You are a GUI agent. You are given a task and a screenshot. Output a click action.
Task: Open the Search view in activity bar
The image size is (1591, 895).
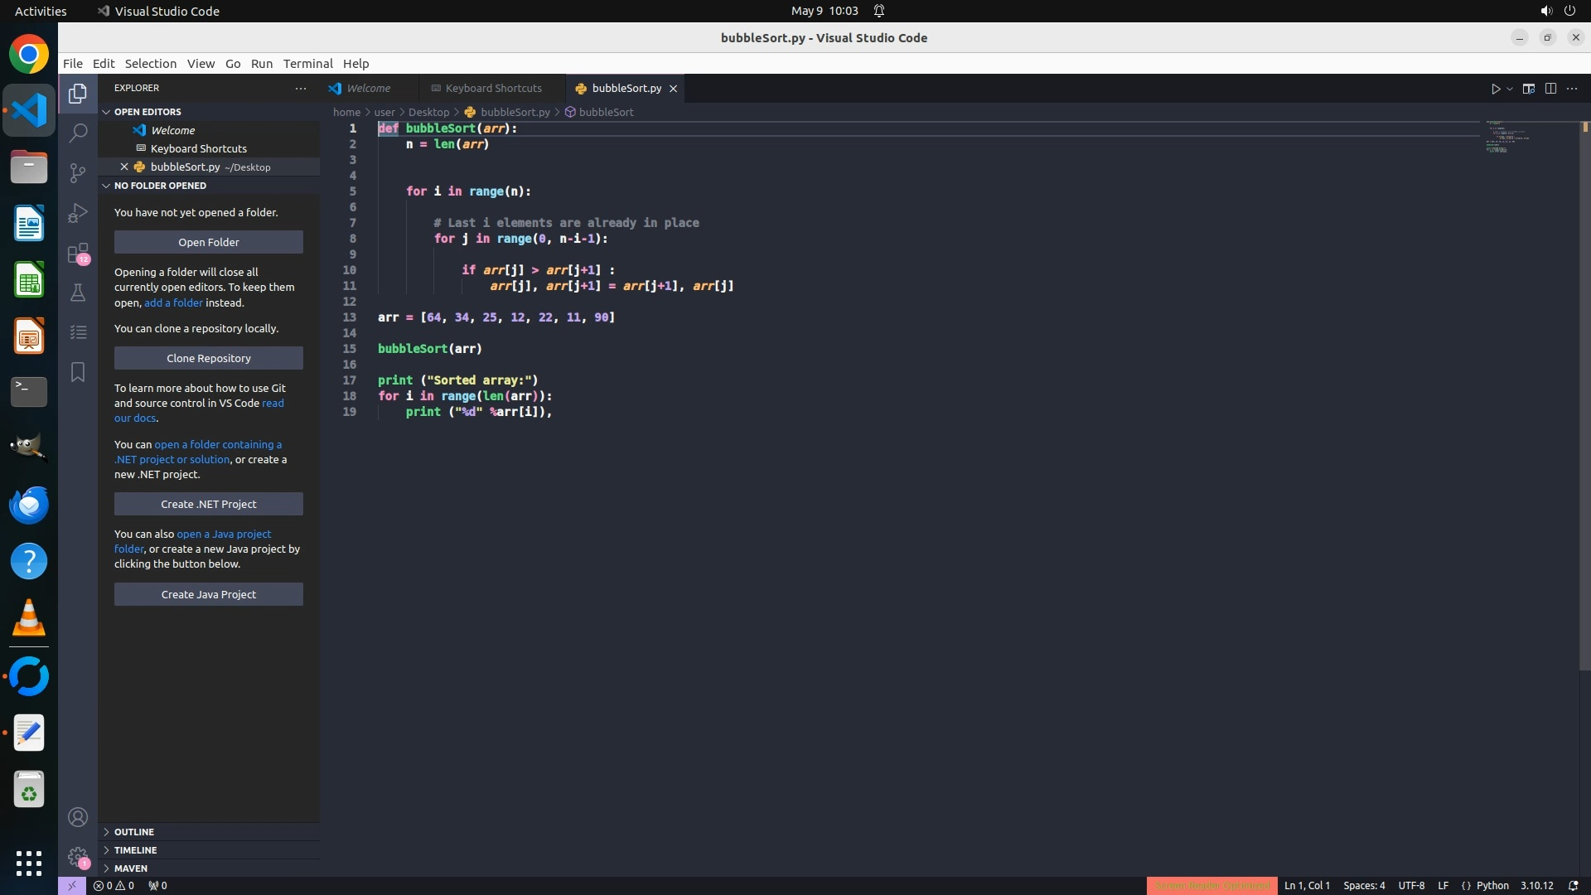tap(78, 133)
